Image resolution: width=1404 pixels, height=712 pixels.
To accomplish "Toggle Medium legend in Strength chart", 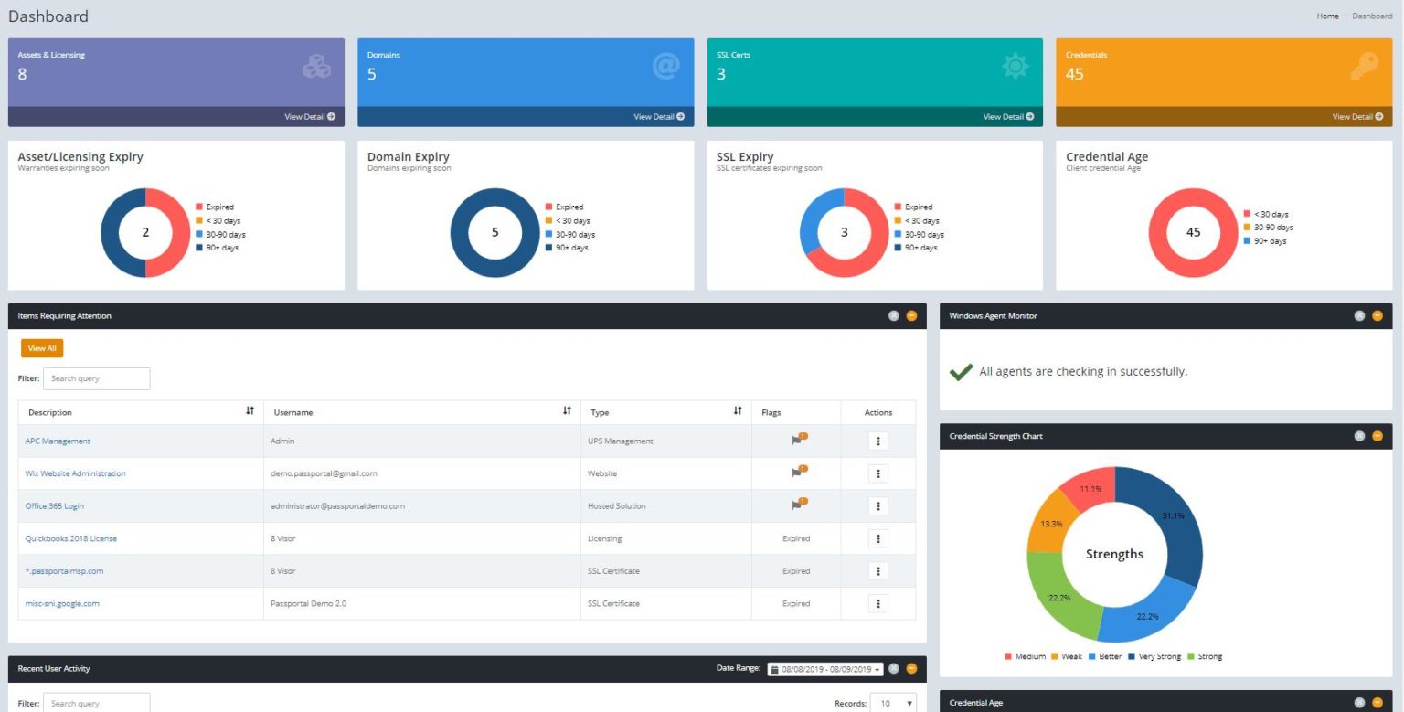I will [x=1025, y=656].
